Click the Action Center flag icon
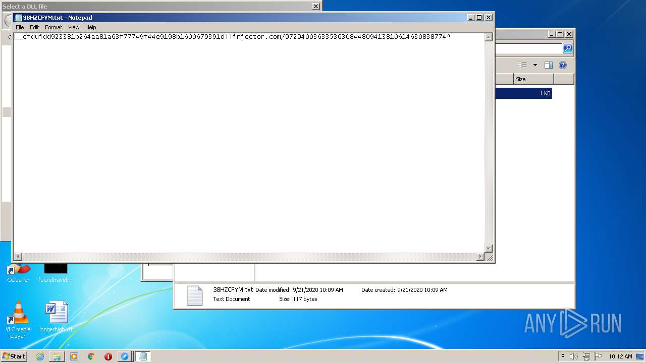Image resolution: width=646 pixels, height=363 pixels. pos(598,356)
